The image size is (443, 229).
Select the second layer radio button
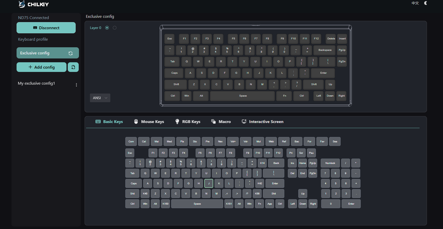(115, 28)
